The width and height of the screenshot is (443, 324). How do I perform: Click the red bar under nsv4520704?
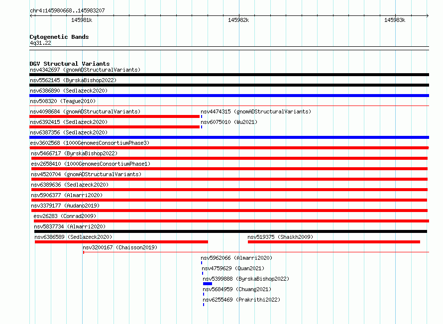[x=229, y=179]
